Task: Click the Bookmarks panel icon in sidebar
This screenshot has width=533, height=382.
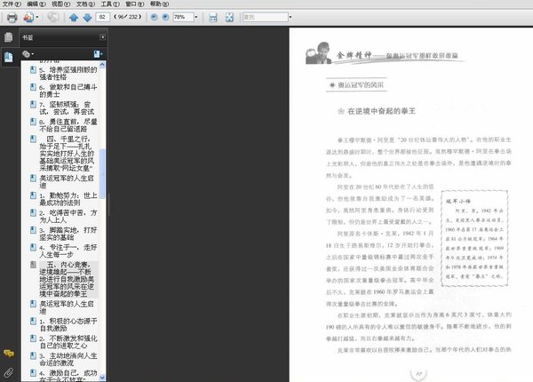Action: point(9,57)
